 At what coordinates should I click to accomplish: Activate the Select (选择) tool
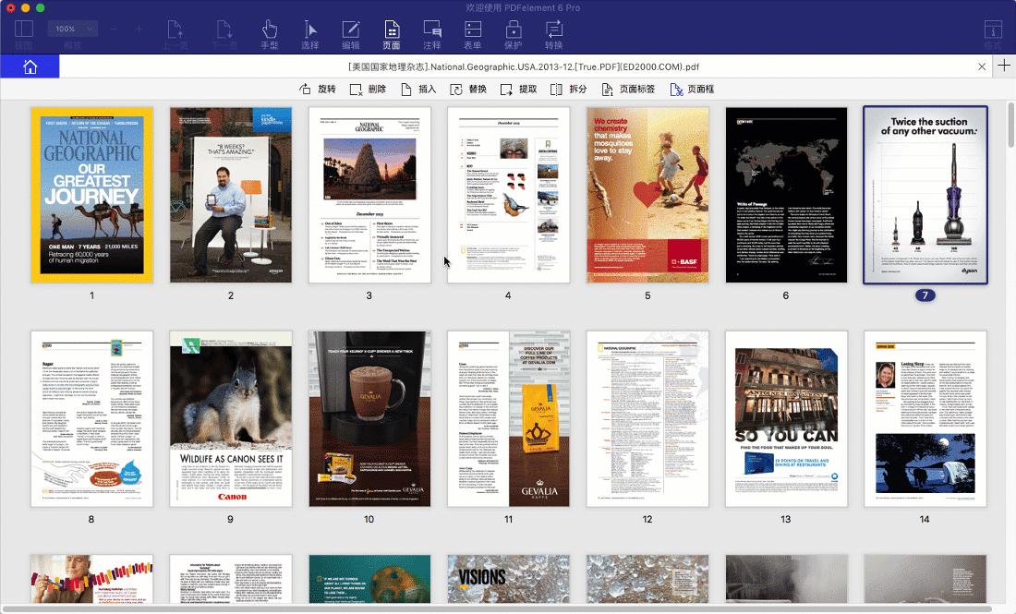309,35
